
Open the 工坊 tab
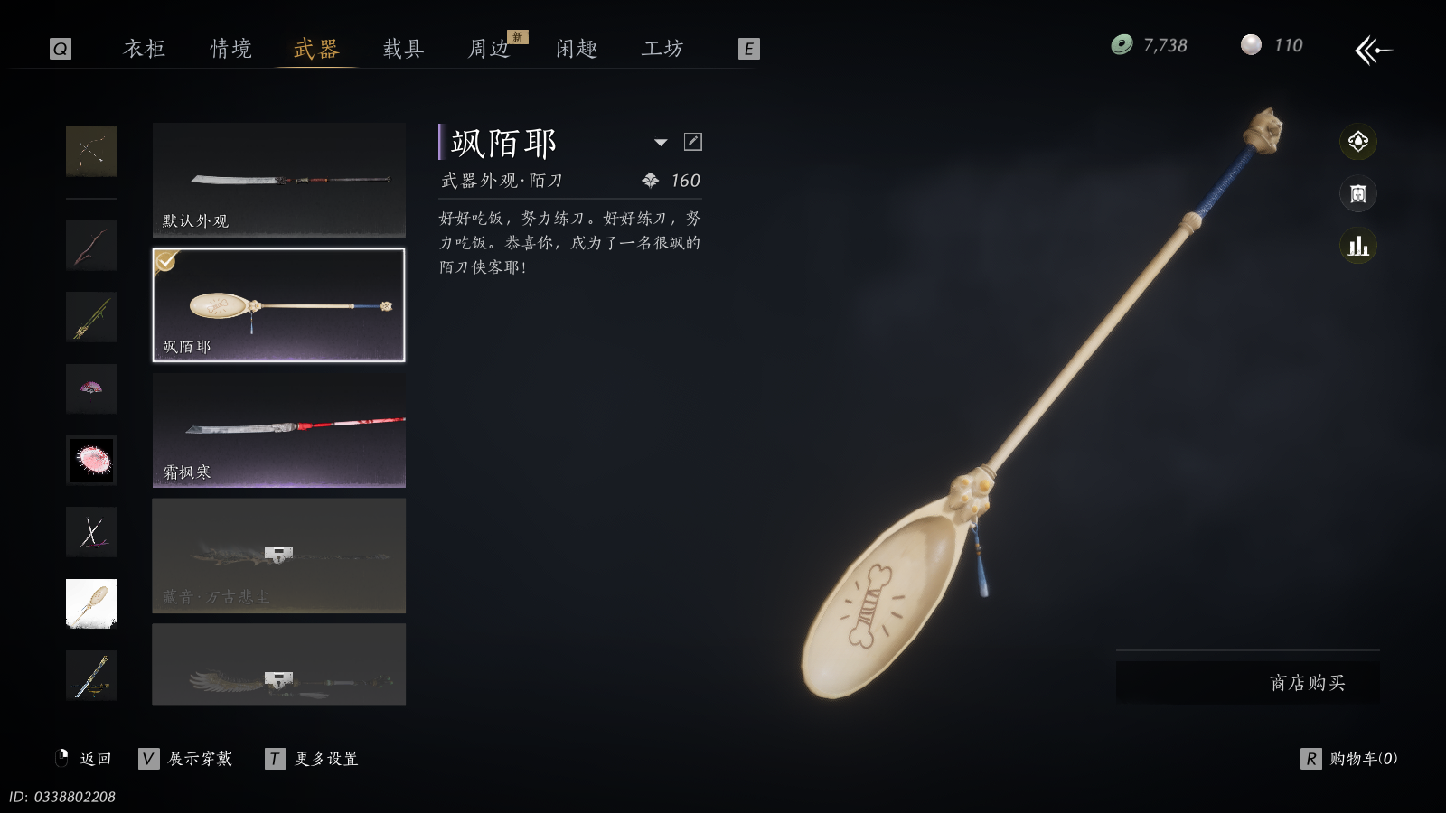tap(662, 49)
